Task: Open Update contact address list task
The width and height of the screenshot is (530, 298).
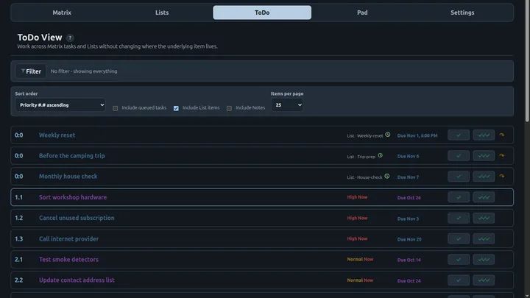Action: point(77,280)
